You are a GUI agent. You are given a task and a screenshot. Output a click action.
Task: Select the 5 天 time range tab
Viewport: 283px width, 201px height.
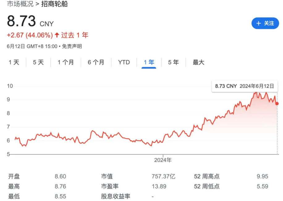[x=38, y=62]
